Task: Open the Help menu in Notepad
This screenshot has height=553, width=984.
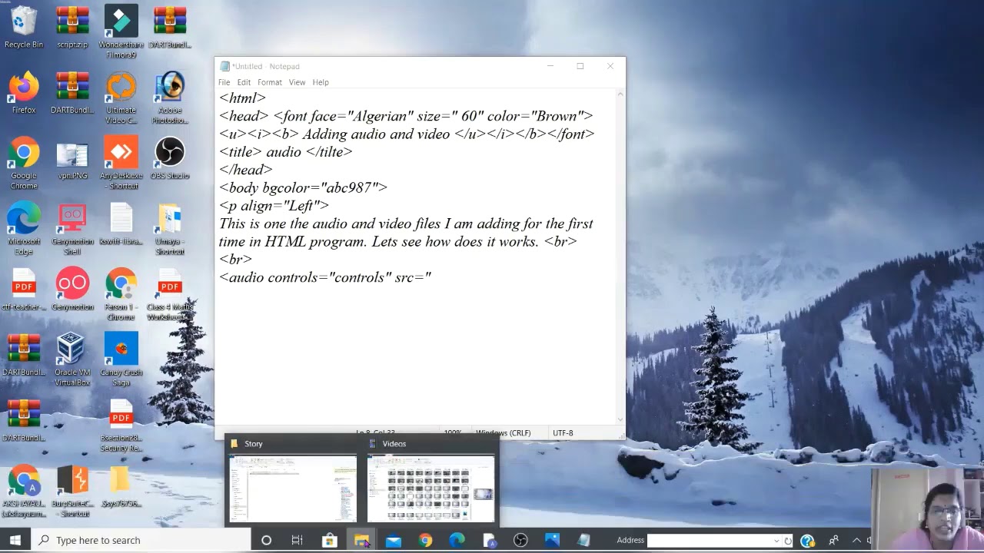Action: click(x=321, y=82)
